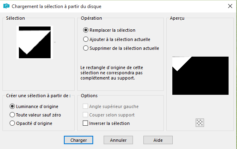Viewport: 237px width, 149px height.
Task: Click the dialog title bar text
Action: coord(57,6)
